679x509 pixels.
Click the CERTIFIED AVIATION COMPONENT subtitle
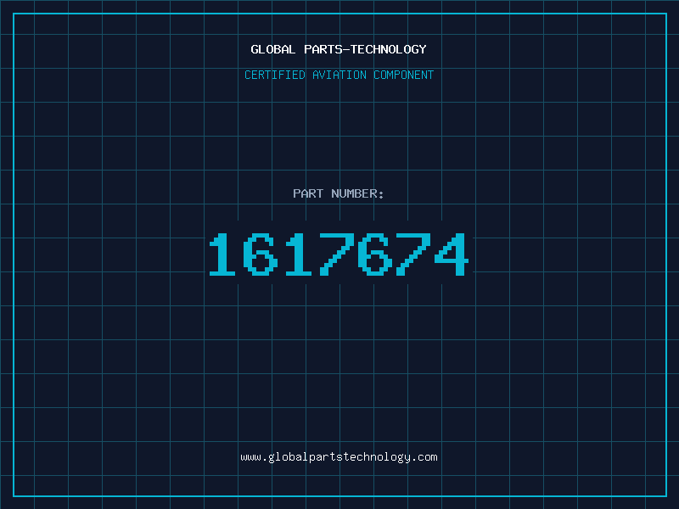339,75
